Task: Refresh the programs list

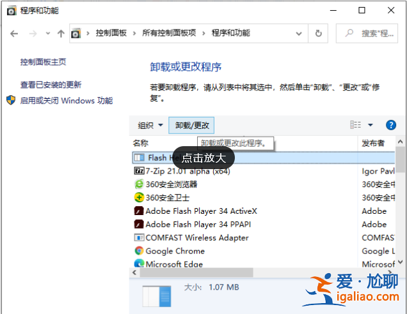Action: coord(318,33)
